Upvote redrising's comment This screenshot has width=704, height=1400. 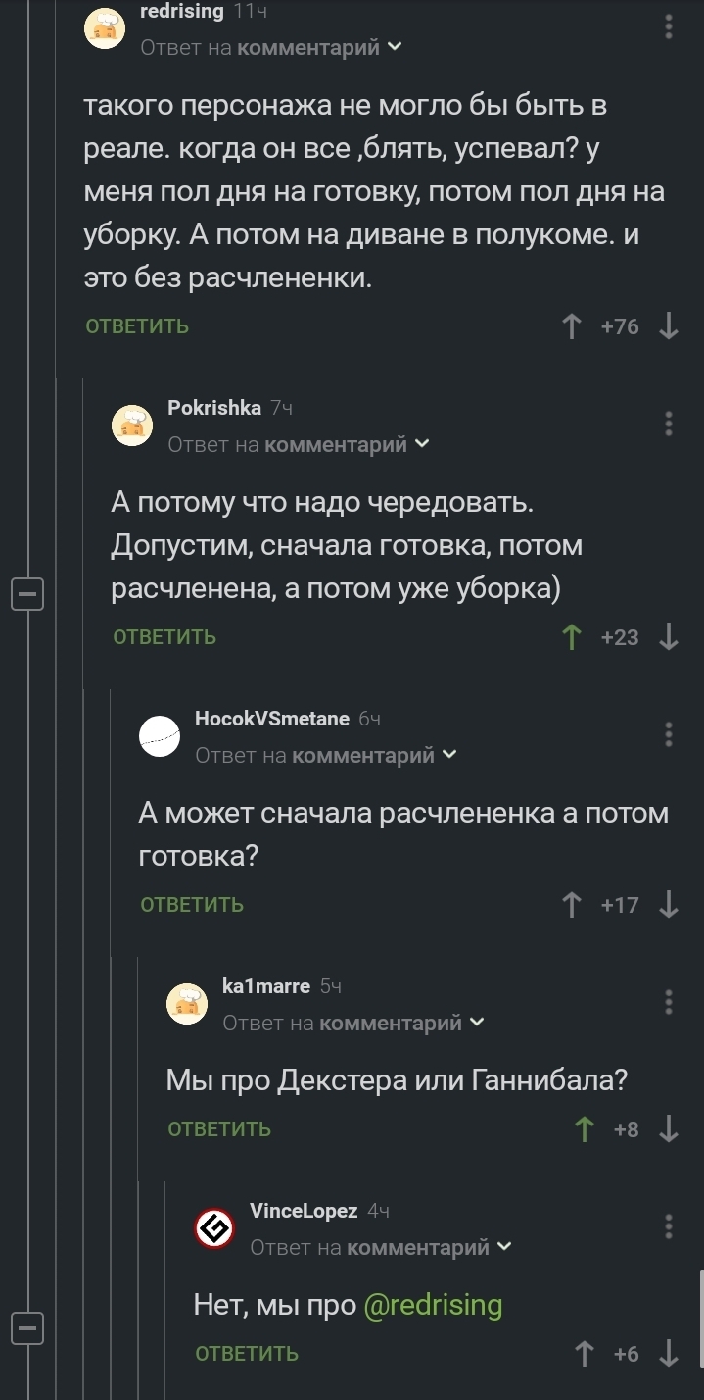click(x=573, y=326)
